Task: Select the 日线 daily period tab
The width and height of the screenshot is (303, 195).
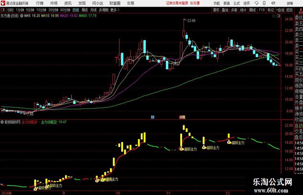Action: [x=76, y=10]
